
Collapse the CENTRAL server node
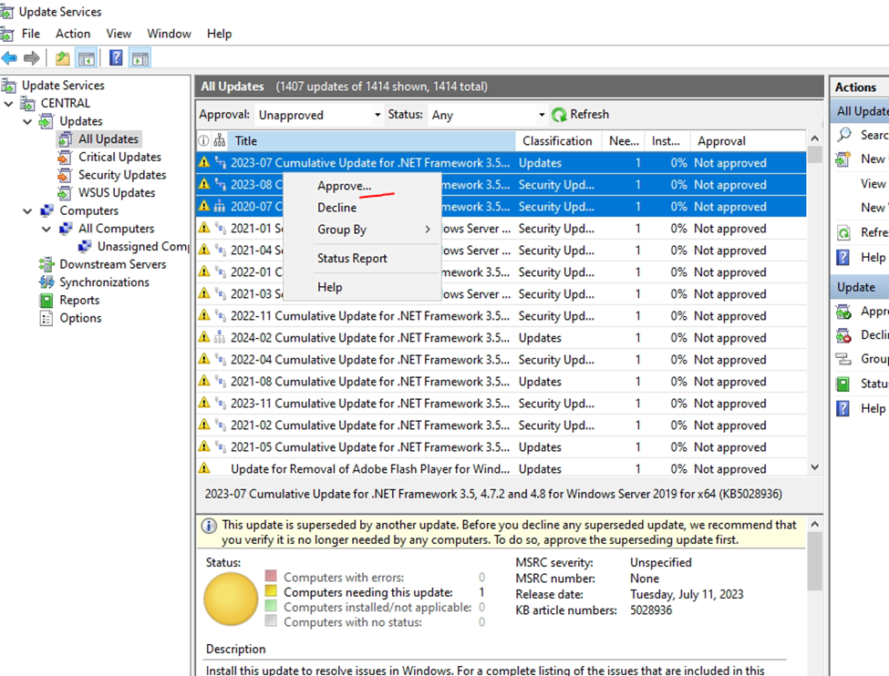(9, 103)
